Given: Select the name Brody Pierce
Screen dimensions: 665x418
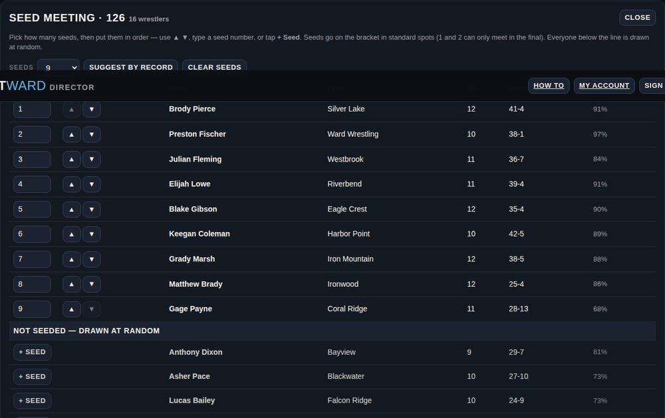Looking at the screenshot, I should 192,109.
